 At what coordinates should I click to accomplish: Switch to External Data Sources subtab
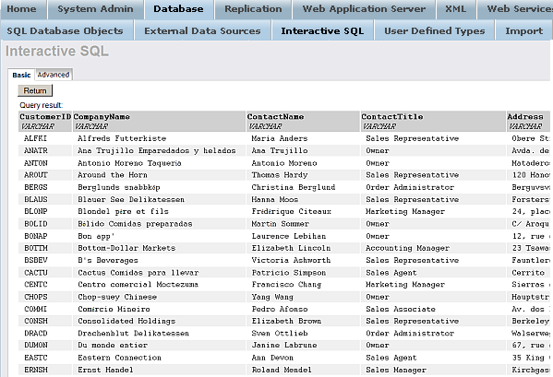coord(202,30)
